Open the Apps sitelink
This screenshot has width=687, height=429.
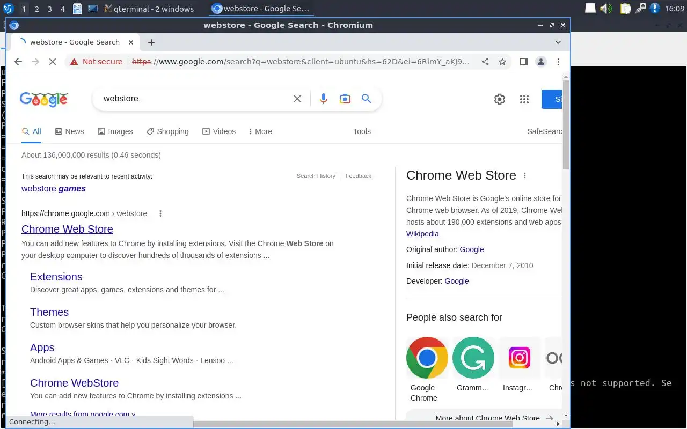(42, 347)
